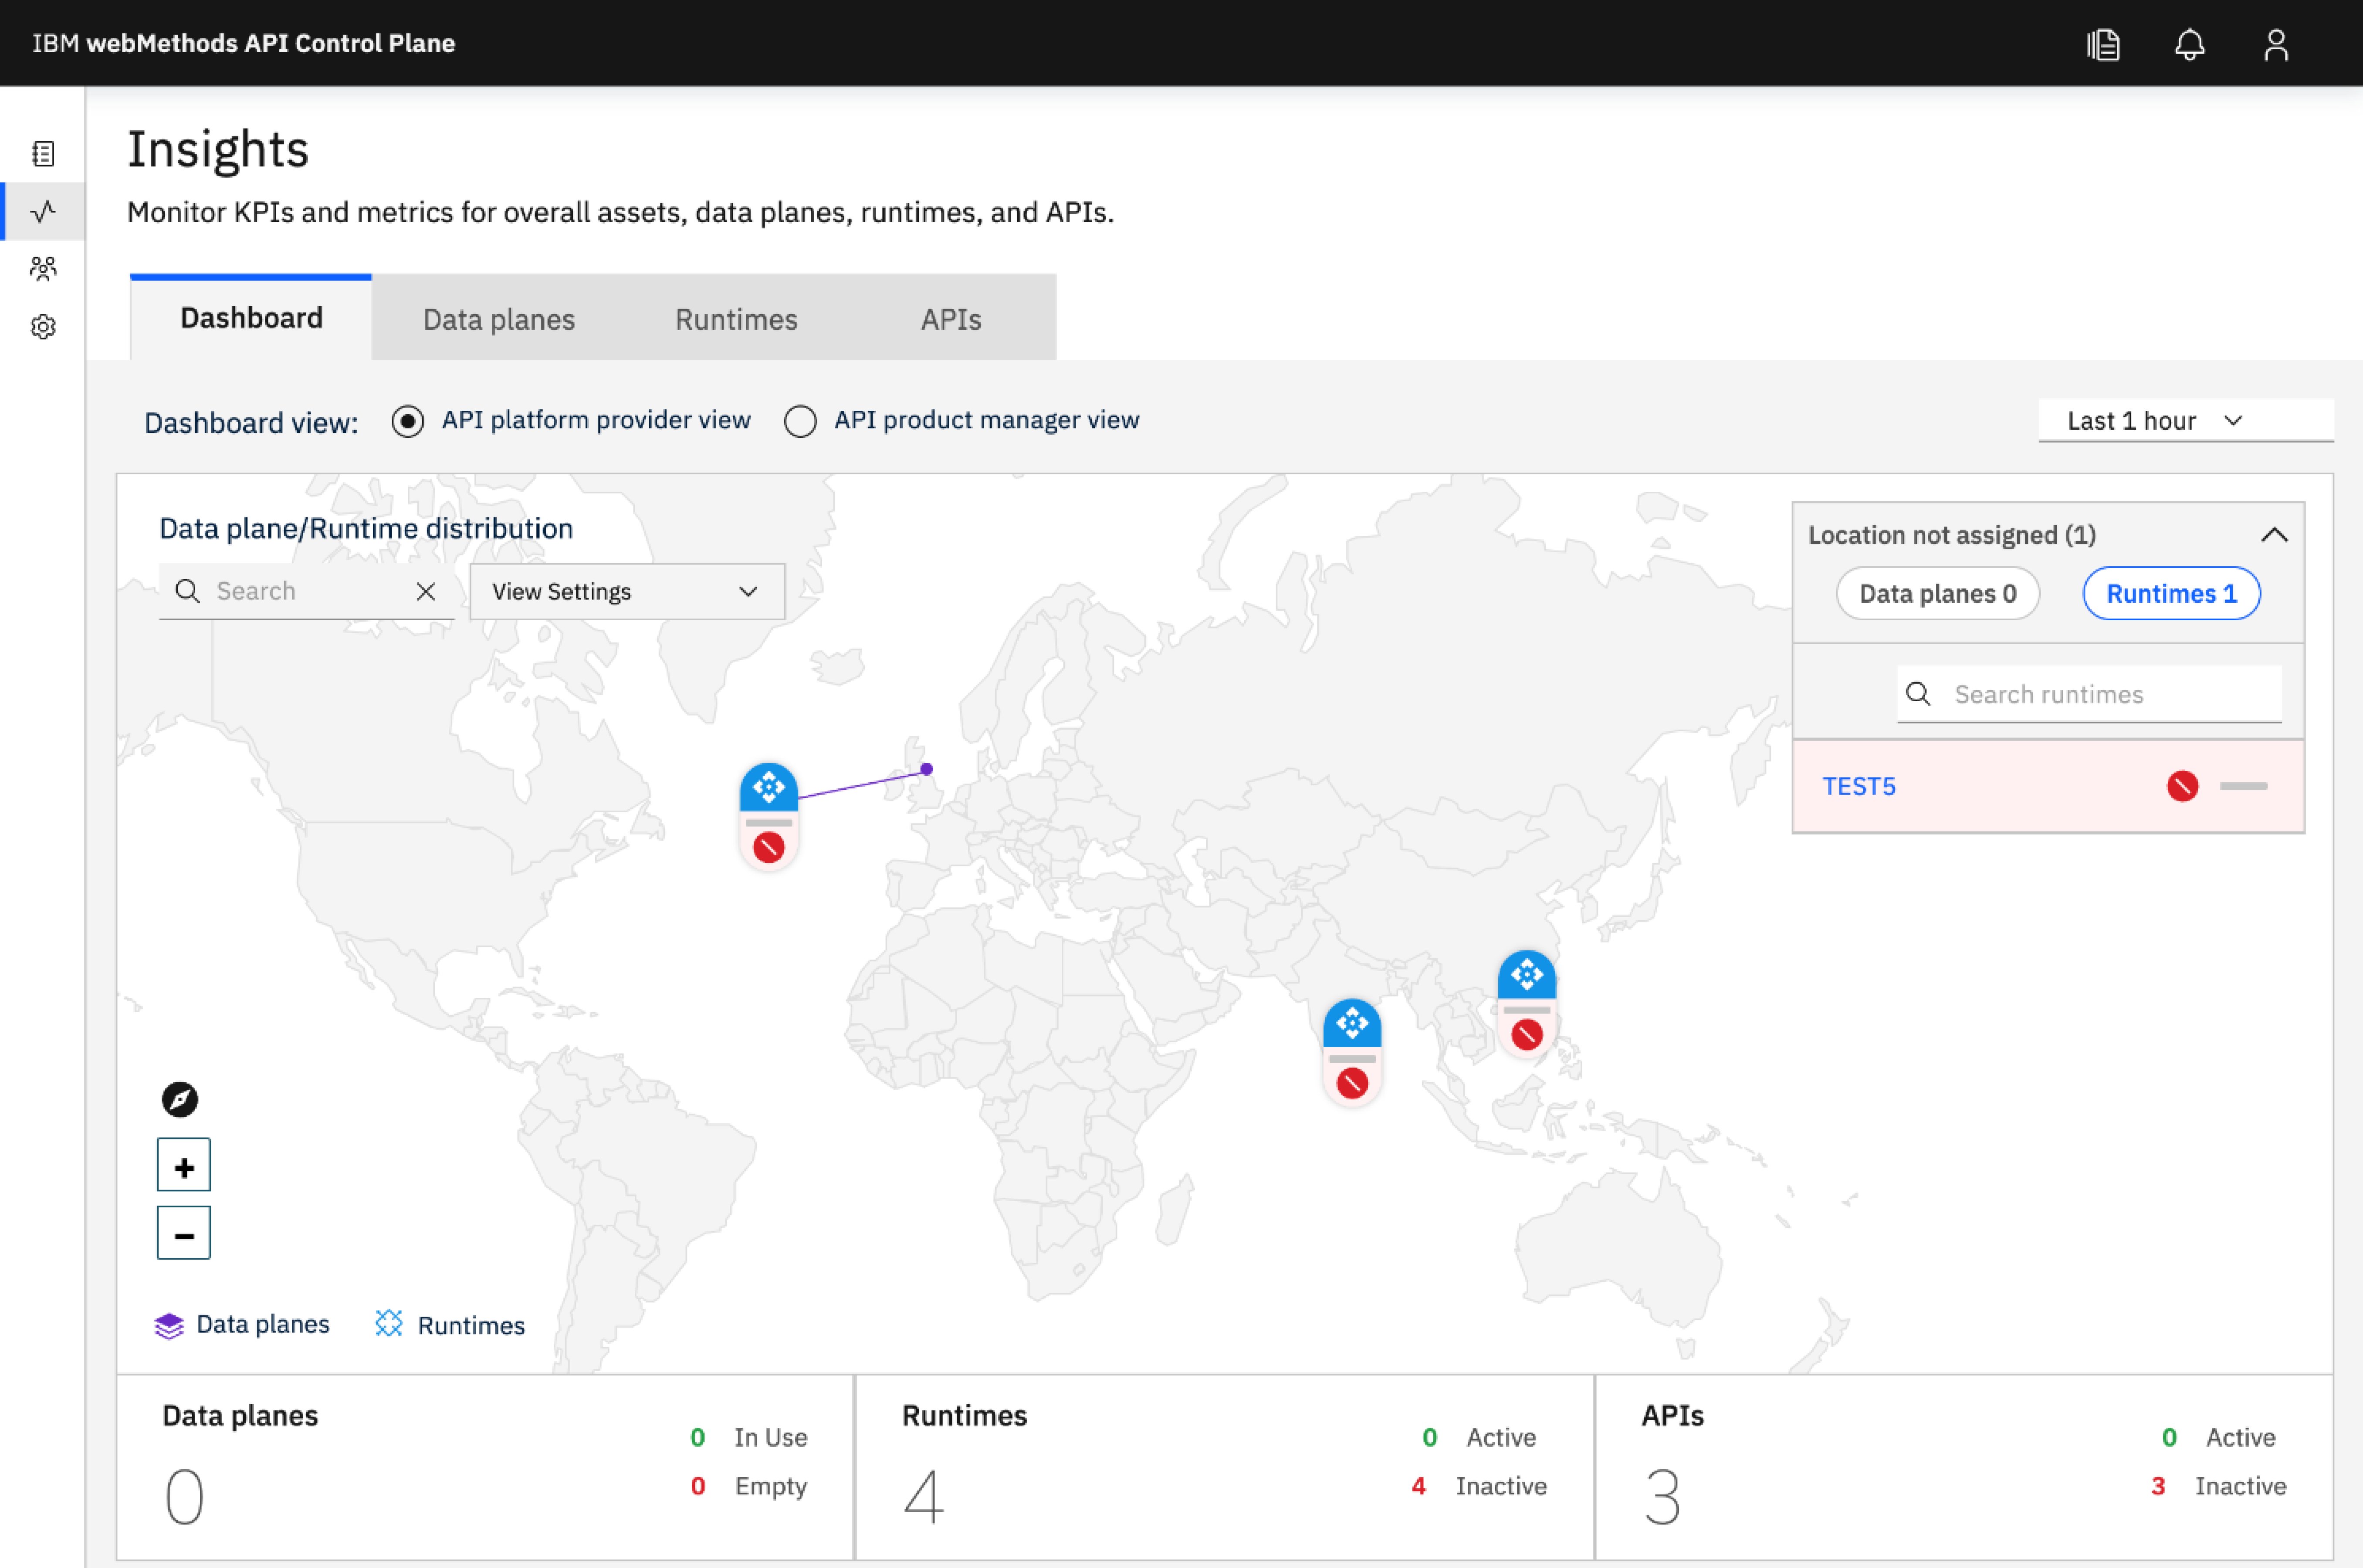The height and width of the screenshot is (1568, 2363).
Task: Zoom out on the map with minus button
Action: point(184,1233)
